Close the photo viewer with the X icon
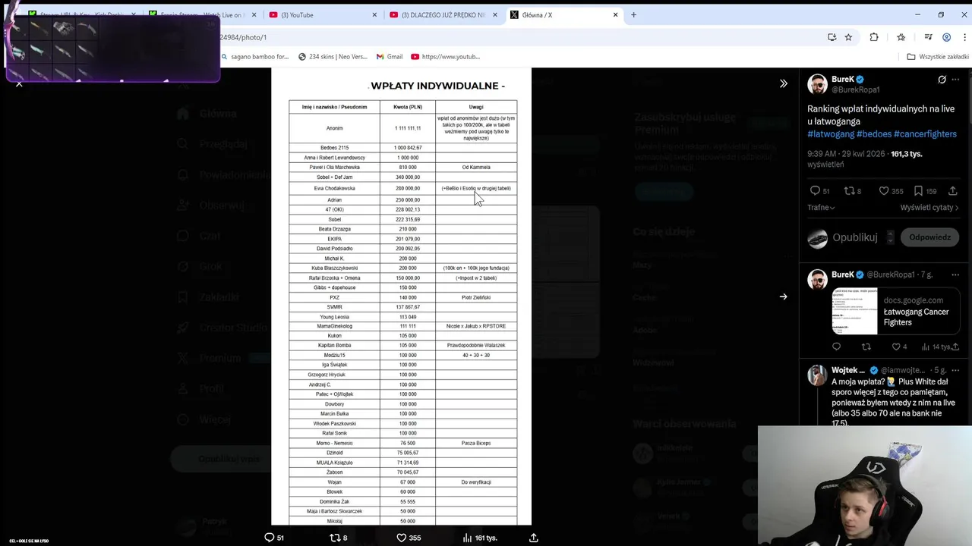The width and height of the screenshot is (972, 546). 19,83
